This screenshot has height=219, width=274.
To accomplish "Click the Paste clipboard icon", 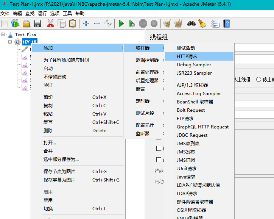I will (73, 23).
